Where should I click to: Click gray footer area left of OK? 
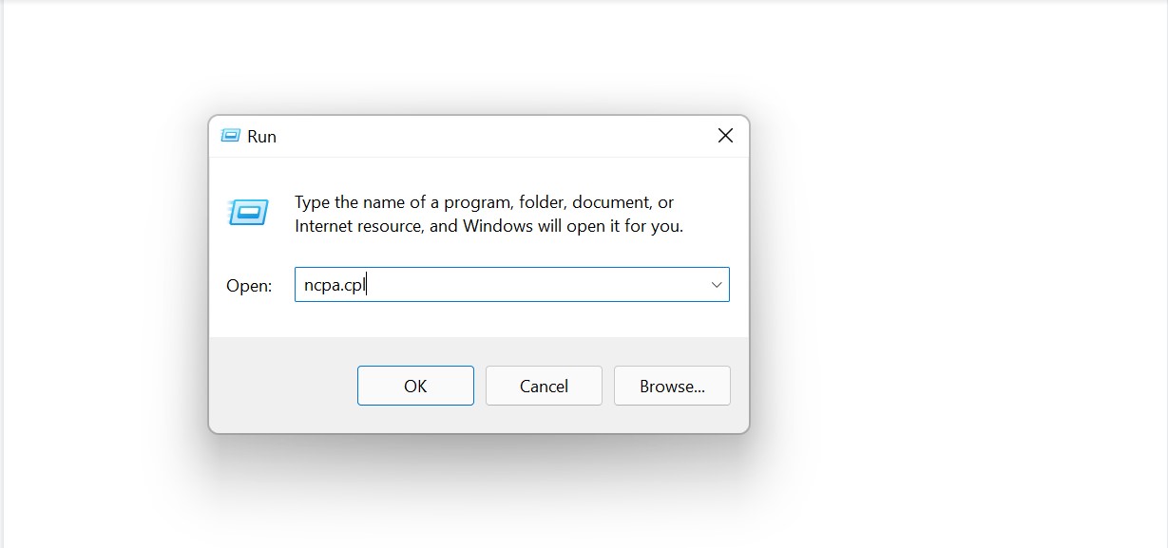pyautogui.click(x=282, y=386)
